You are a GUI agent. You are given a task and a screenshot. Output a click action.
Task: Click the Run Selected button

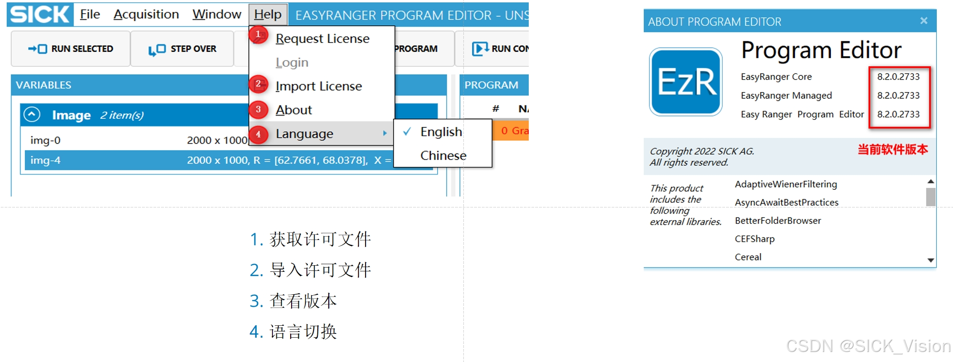[71, 49]
